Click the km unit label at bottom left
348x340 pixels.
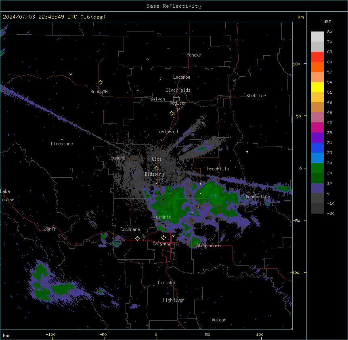coord(6,335)
